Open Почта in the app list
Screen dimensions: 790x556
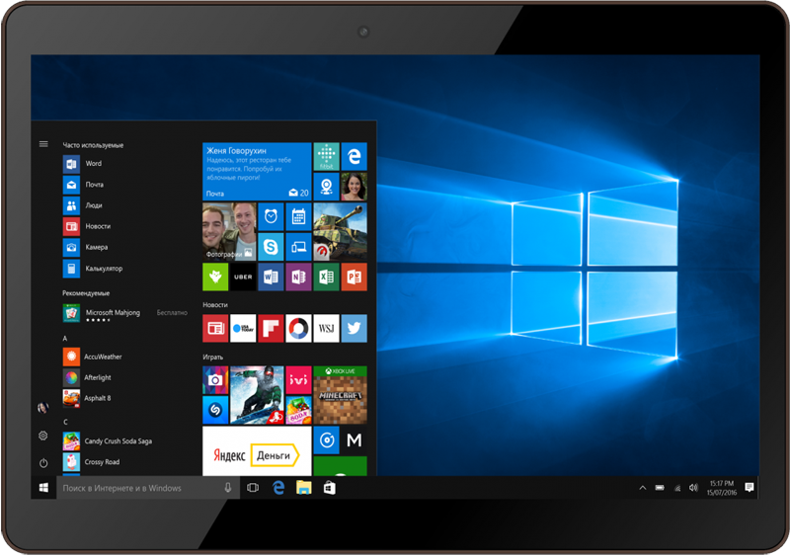click(x=84, y=185)
